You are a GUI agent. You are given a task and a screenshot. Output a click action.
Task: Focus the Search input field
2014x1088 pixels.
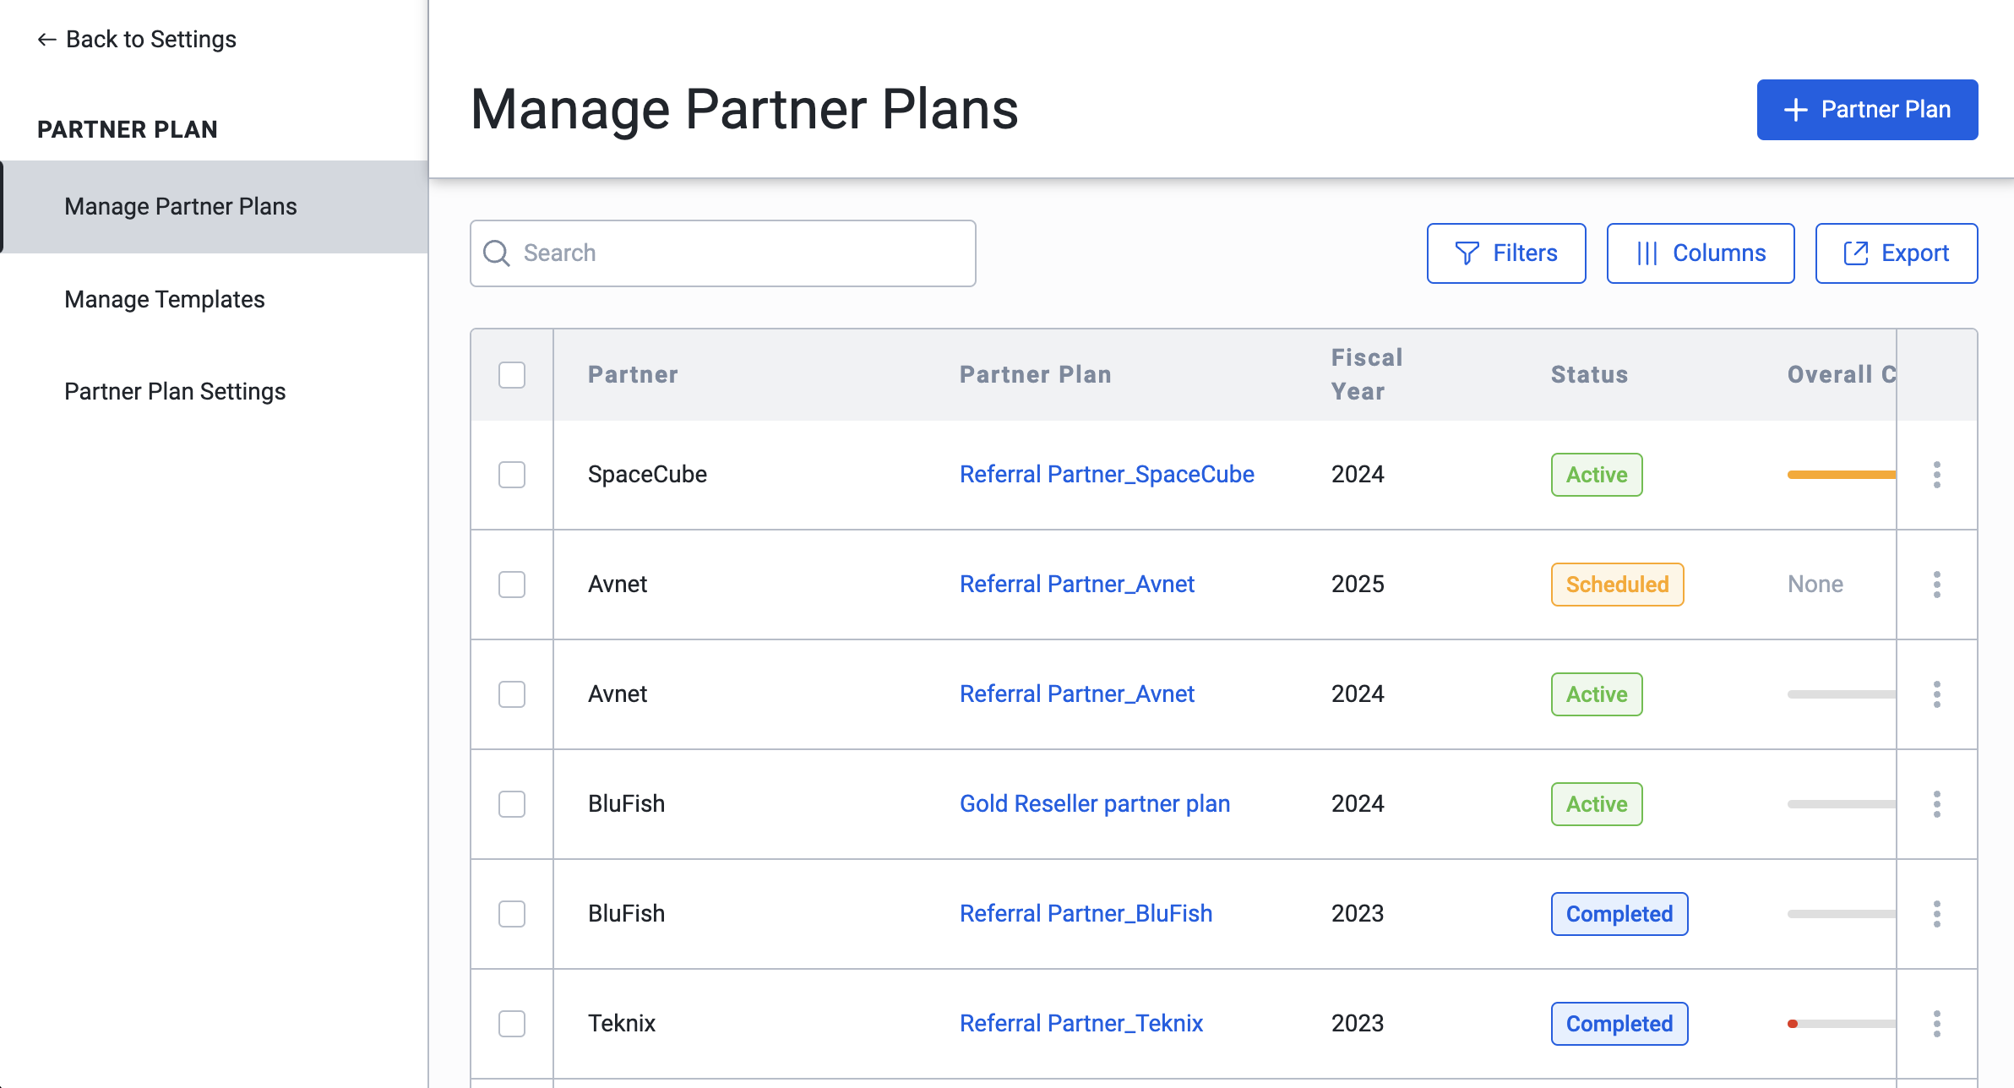click(723, 253)
